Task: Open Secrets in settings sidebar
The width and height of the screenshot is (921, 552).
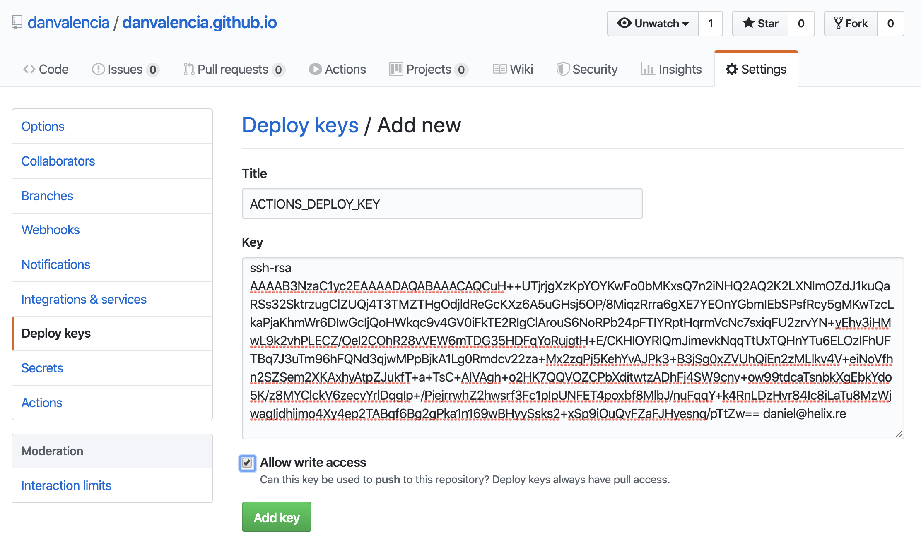Action: (x=42, y=368)
